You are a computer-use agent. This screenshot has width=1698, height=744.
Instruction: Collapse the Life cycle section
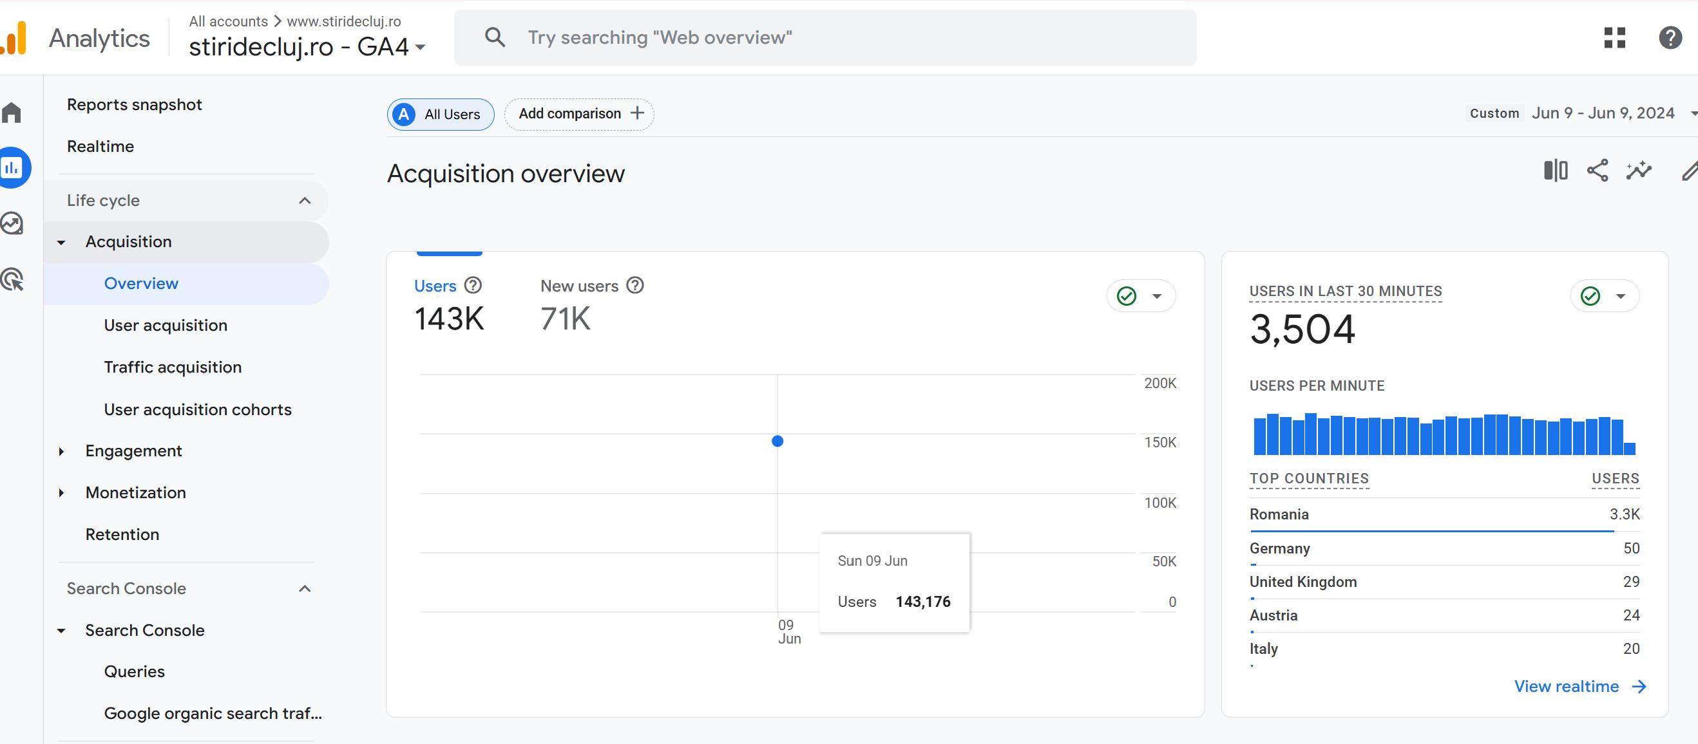(x=304, y=201)
